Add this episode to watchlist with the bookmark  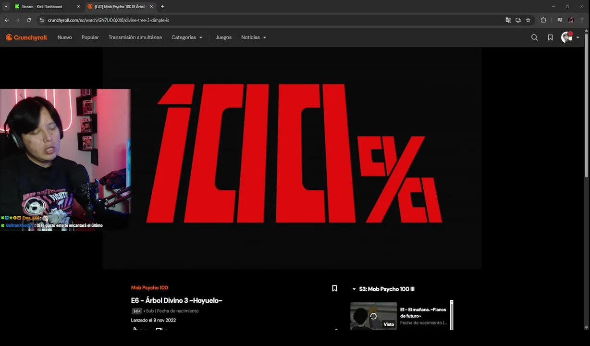coord(334,288)
